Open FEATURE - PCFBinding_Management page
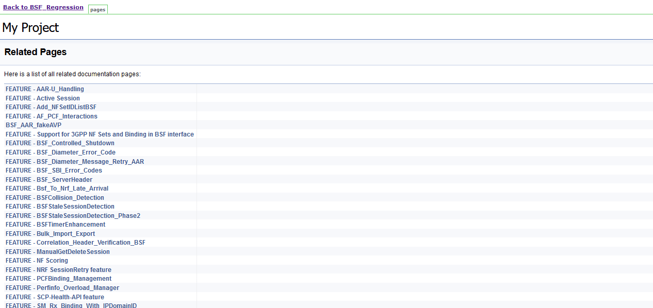This screenshot has width=653, height=308. click(58, 278)
